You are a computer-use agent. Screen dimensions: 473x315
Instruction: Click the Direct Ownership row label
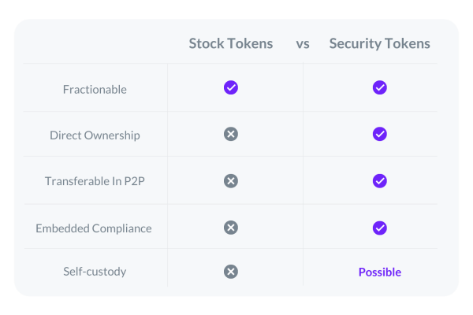coord(95,135)
